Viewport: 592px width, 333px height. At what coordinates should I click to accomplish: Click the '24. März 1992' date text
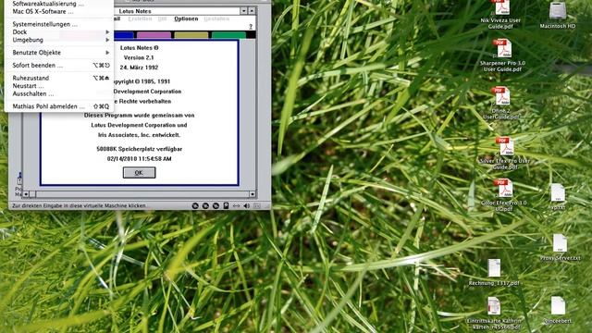pyautogui.click(x=139, y=68)
